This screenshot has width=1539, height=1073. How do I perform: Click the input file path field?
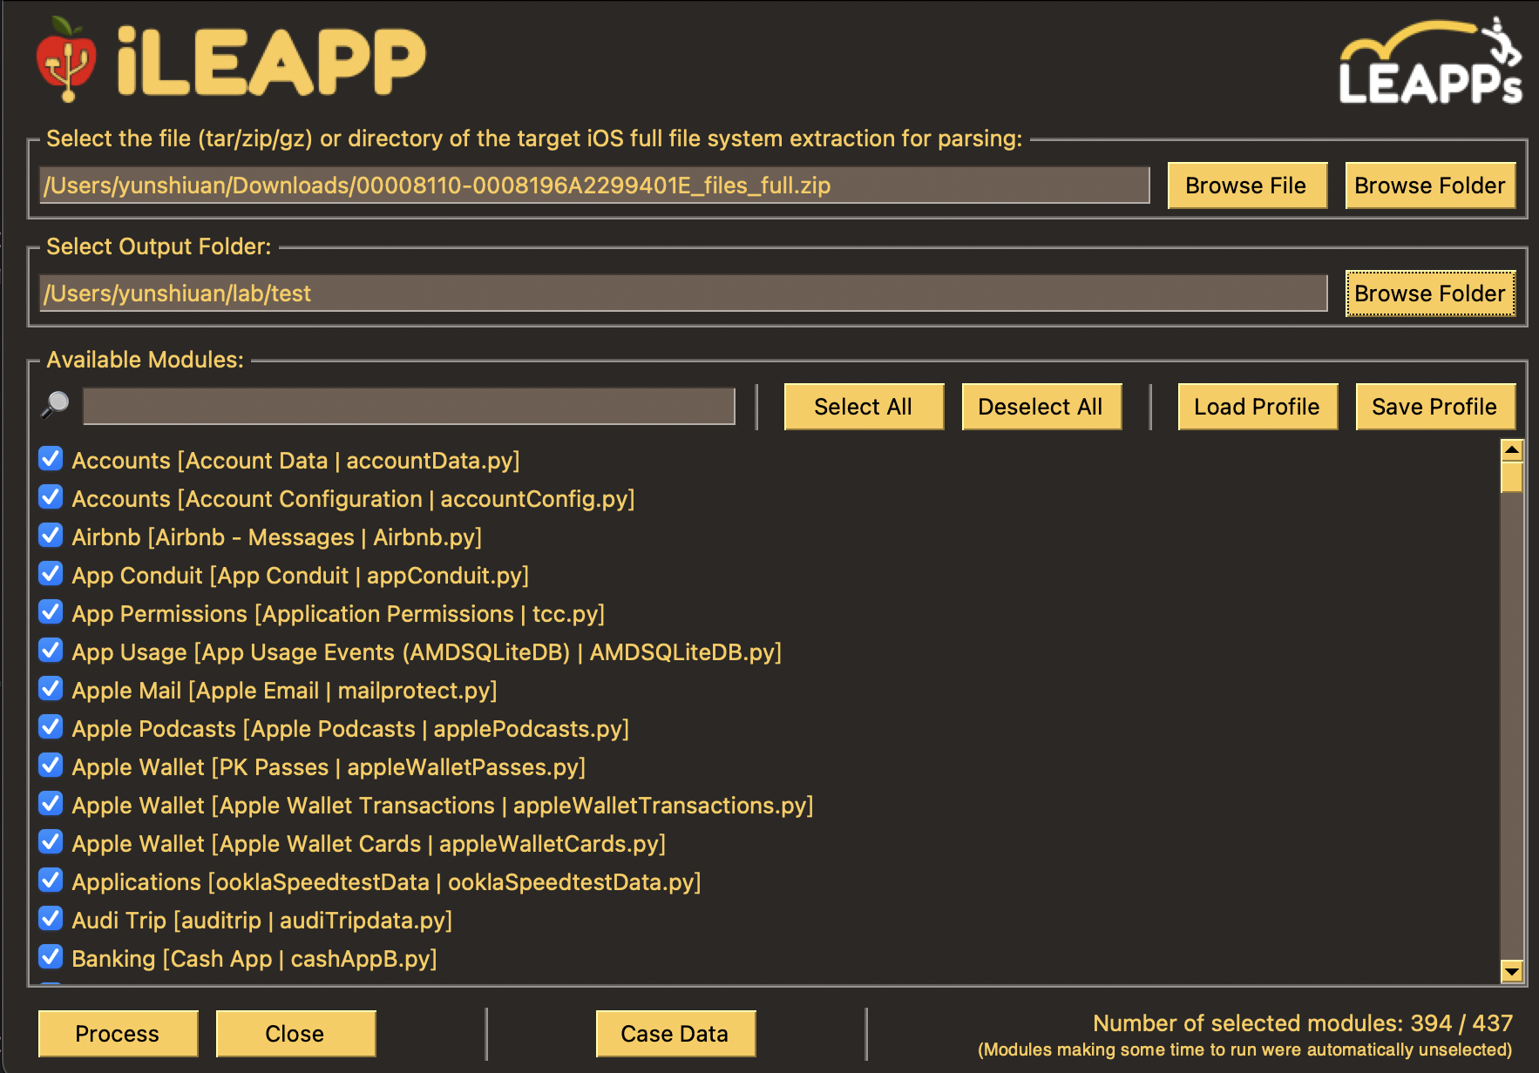(x=594, y=186)
